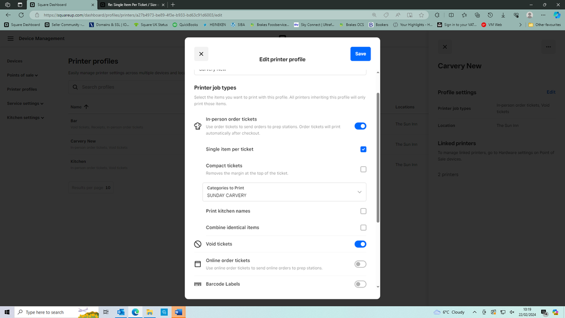Image resolution: width=565 pixels, height=318 pixels.
Task: Open the Printer profiles sidebar item
Action: pyautogui.click(x=21, y=89)
